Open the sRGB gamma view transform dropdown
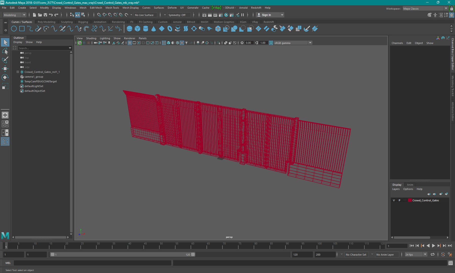The image size is (455, 273). pos(293,43)
